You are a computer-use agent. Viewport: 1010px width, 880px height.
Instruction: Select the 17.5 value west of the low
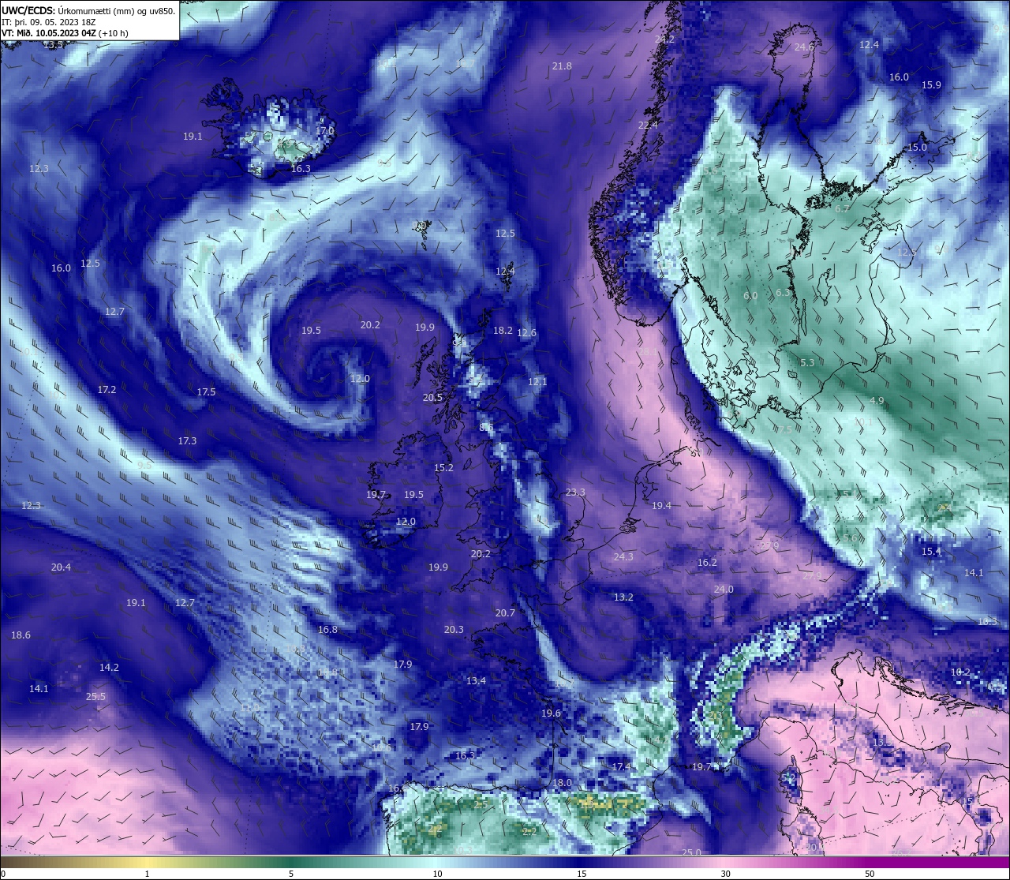point(206,392)
